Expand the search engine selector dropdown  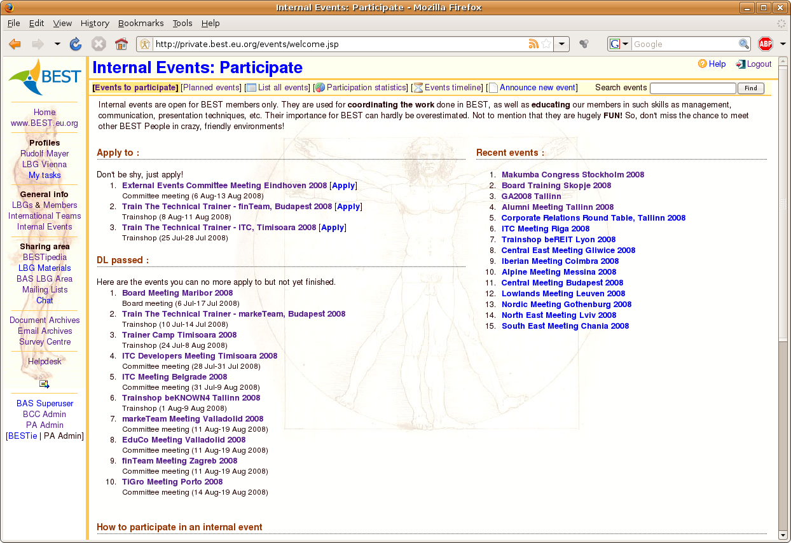(x=620, y=44)
